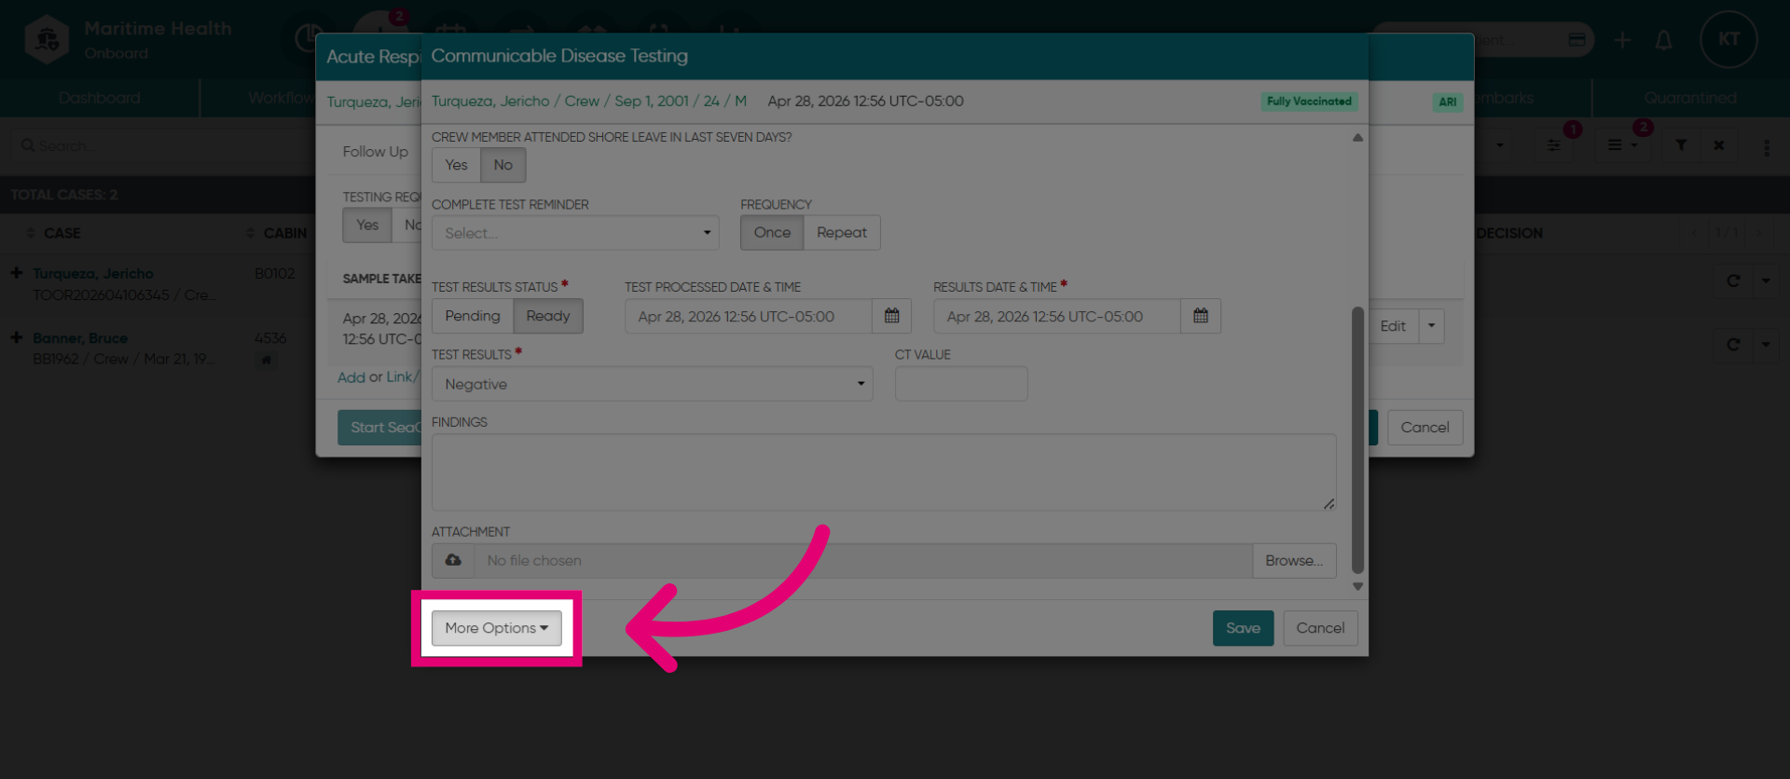Viewport: 1790px width, 779px height.
Task: Click the Maritime Health logo
Action: tap(47, 39)
